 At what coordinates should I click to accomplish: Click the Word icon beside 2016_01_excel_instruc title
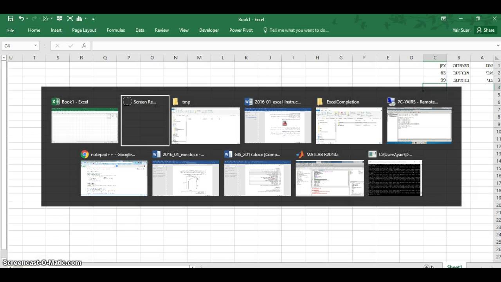pyautogui.click(x=248, y=102)
